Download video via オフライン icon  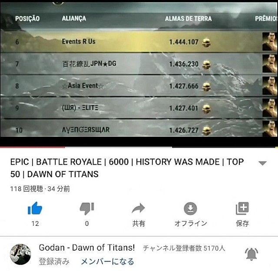(x=190, y=208)
